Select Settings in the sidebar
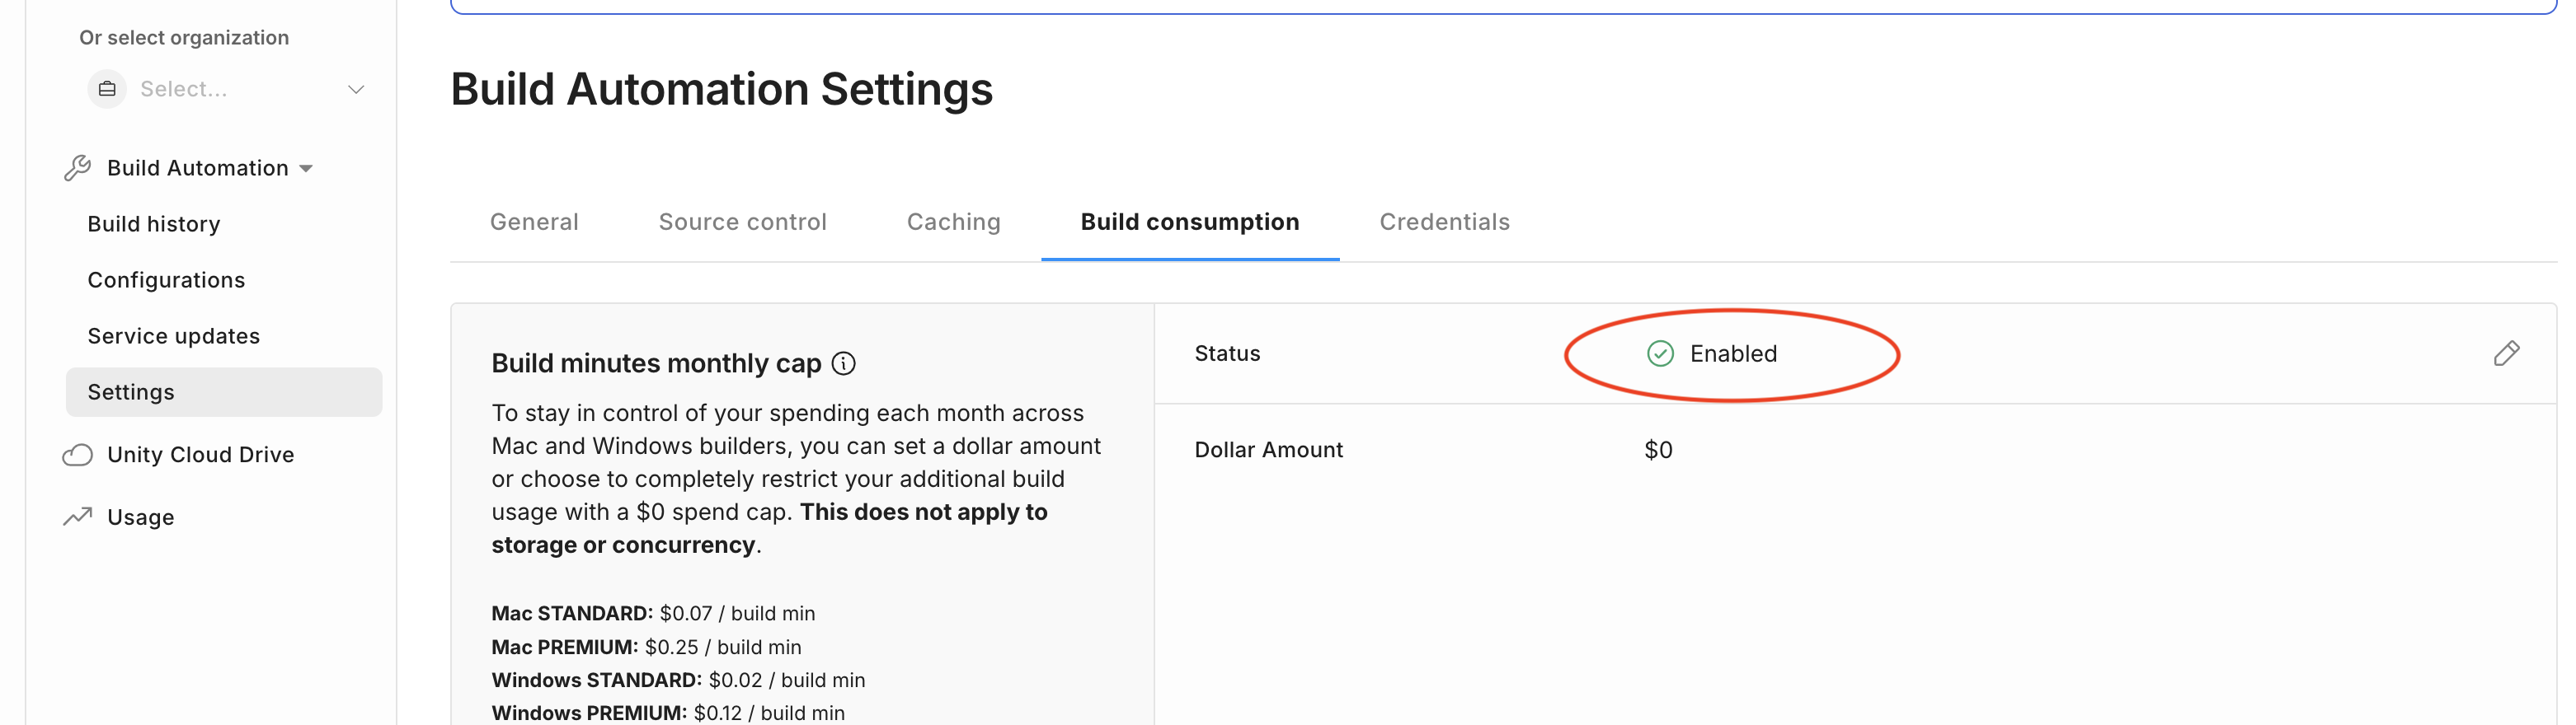Image resolution: width=2576 pixels, height=725 pixels. coord(130,391)
